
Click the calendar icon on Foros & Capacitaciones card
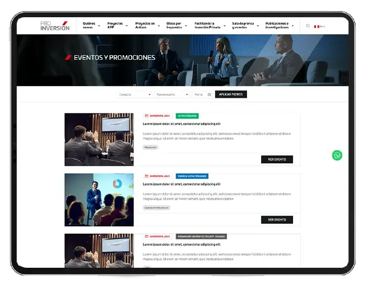pos(146,176)
